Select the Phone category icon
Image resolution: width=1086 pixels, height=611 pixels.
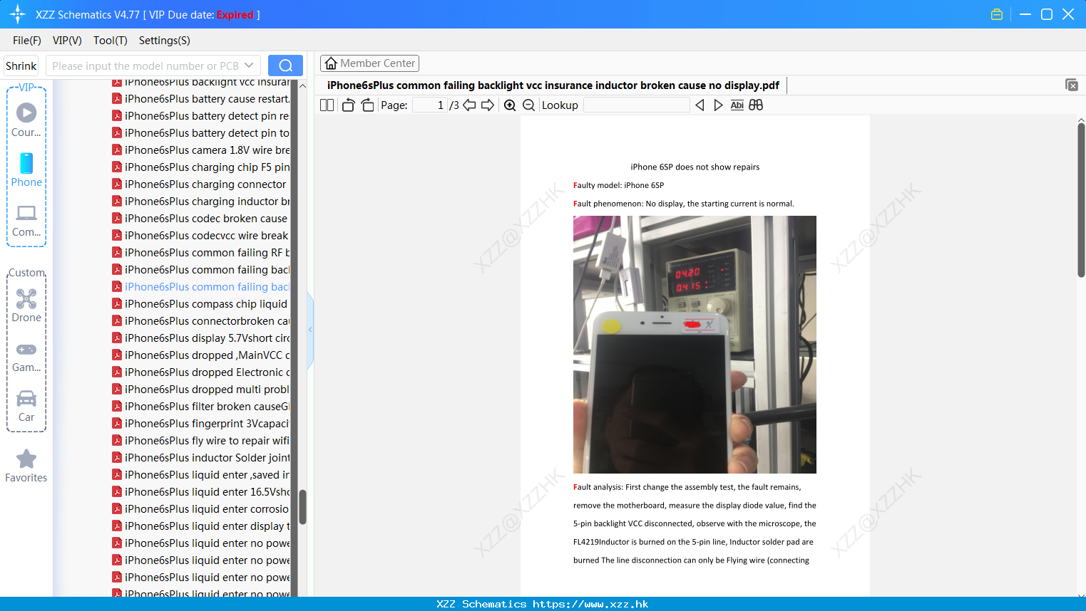click(x=26, y=170)
